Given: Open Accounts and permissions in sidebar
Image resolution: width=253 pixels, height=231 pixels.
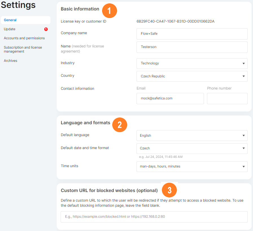Looking at the screenshot, I should click(24, 38).
